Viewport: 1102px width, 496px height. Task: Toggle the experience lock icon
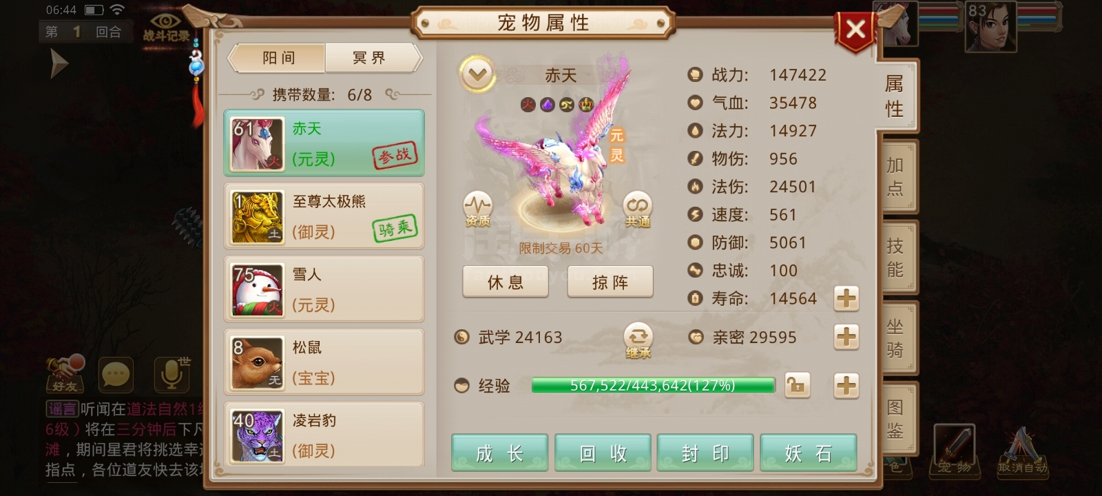point(797,385)
